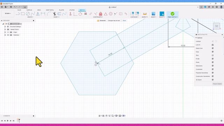This screenshot has width=224, height=126.
Task: Collapse the Options section in Sketch Palette
Action: (196, 38)
